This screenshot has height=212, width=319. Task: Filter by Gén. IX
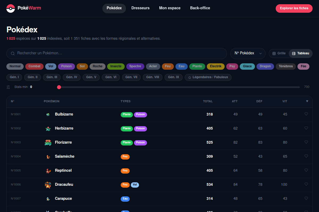tap(174, 77)
